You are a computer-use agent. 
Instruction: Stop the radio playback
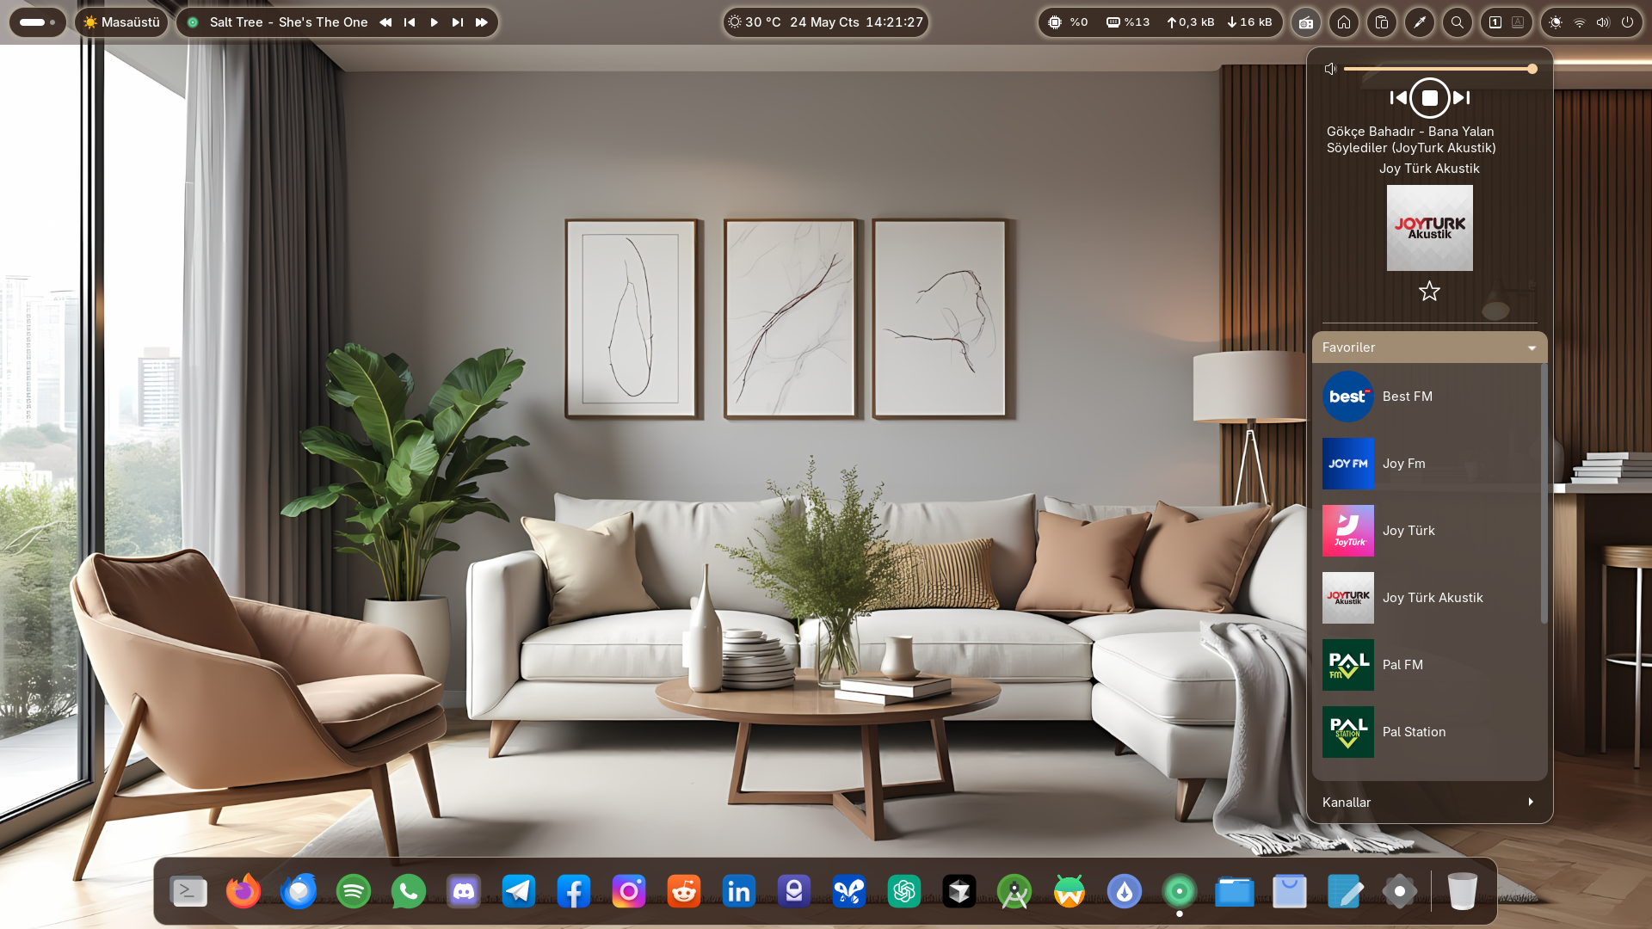(x=1429, y=98)
